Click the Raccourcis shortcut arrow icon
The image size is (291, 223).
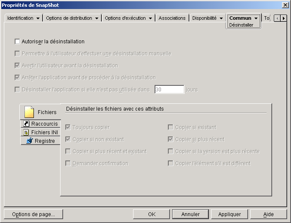tap(26, 124)
